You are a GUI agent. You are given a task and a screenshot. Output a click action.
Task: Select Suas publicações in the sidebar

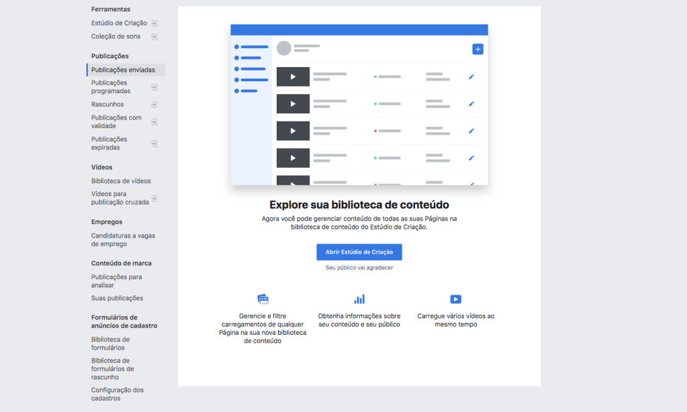(x=117, y=298)
